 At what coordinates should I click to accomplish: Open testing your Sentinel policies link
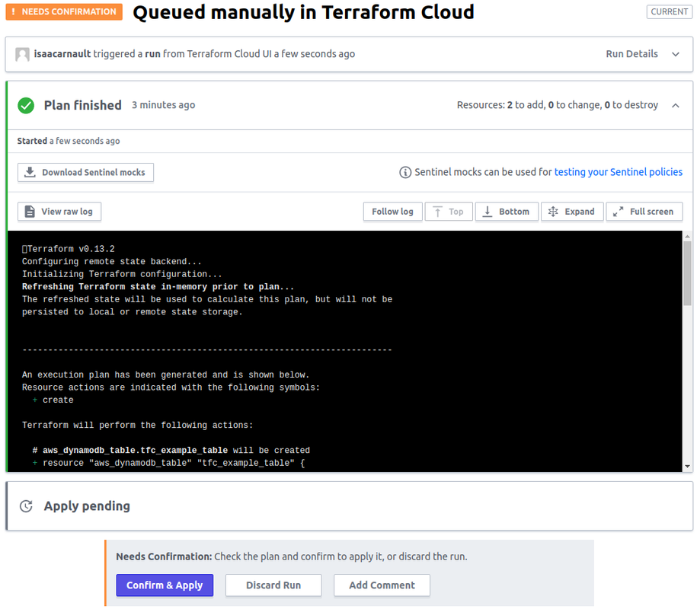coord(618,172)
